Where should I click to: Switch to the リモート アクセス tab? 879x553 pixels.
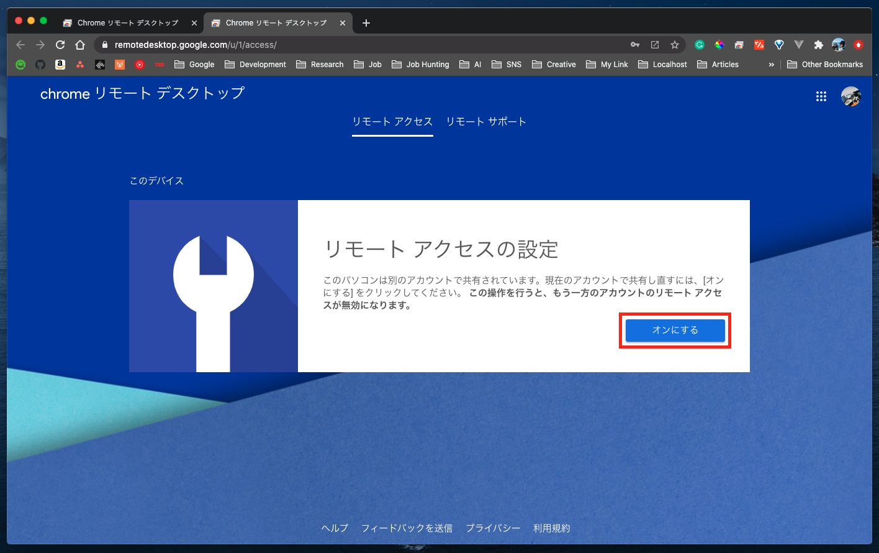pos(392,122)
